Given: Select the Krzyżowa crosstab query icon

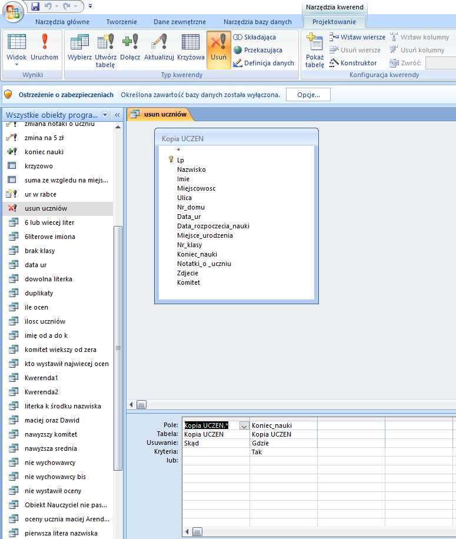Looking at the screenshot, I should pyautogui.click(x=191, y=47).
